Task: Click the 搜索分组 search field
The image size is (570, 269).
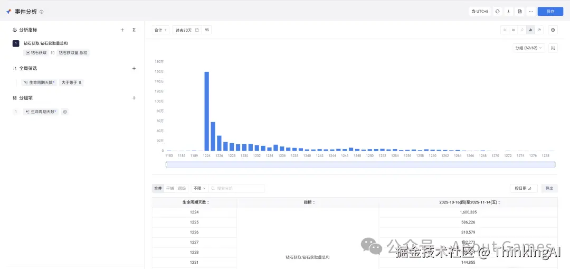Action: point(236,188)
